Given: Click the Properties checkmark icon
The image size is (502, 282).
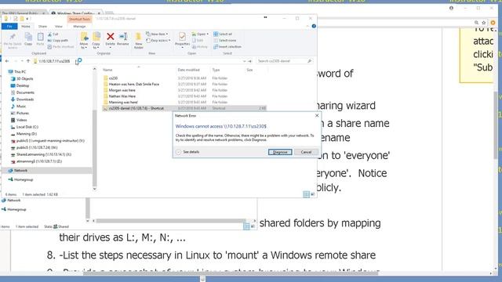Looking at the screenshot, I should pyautogui.click(x=182, y=37).
